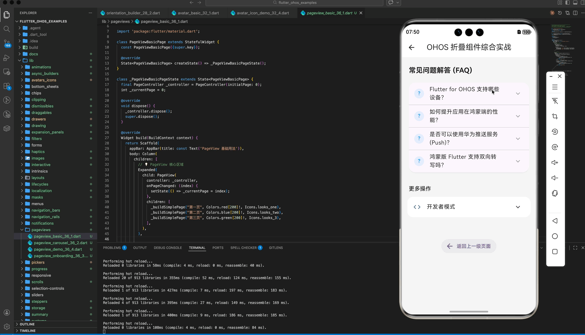Screen dimensions: 585x335
Task: Select the Run and Debug icon
Action: click(x=6, y=58)
